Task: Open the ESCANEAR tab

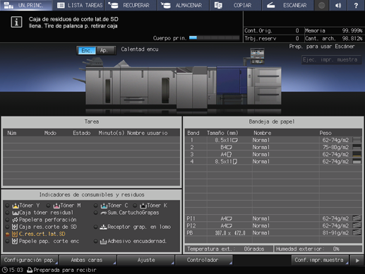Action: pyautogui.click(x=288, y=5)
